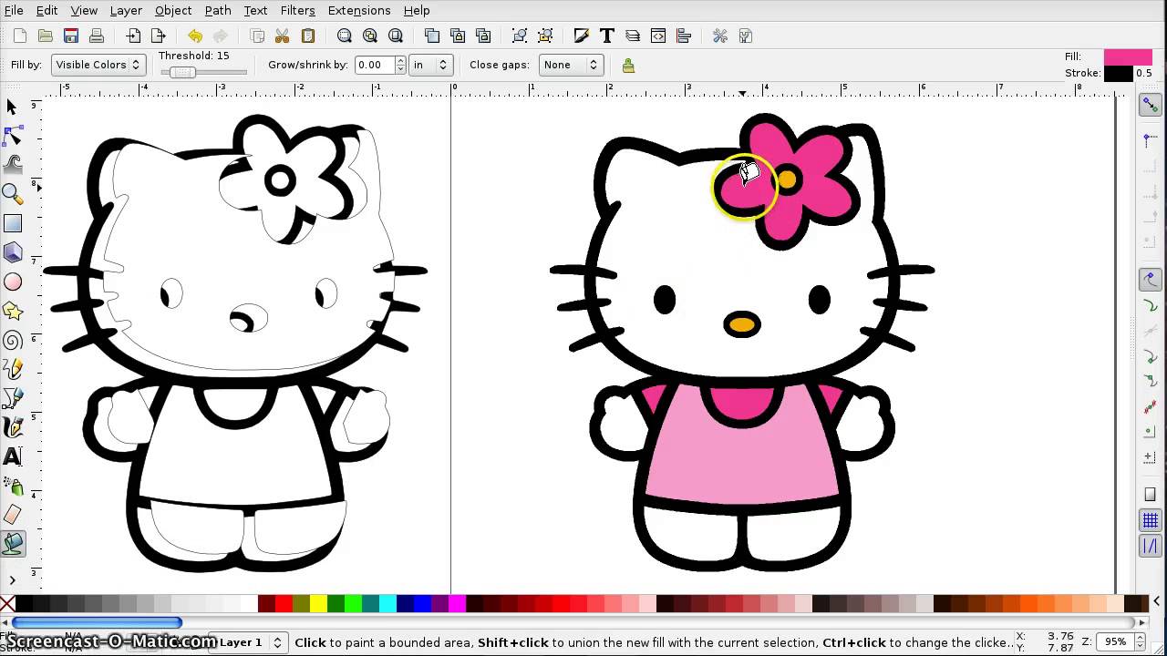Image resolution: width=1167 pixels, height=656 pixels.
Task: Choose the Paint Bucket fill tool
Action: coord(13,544)
